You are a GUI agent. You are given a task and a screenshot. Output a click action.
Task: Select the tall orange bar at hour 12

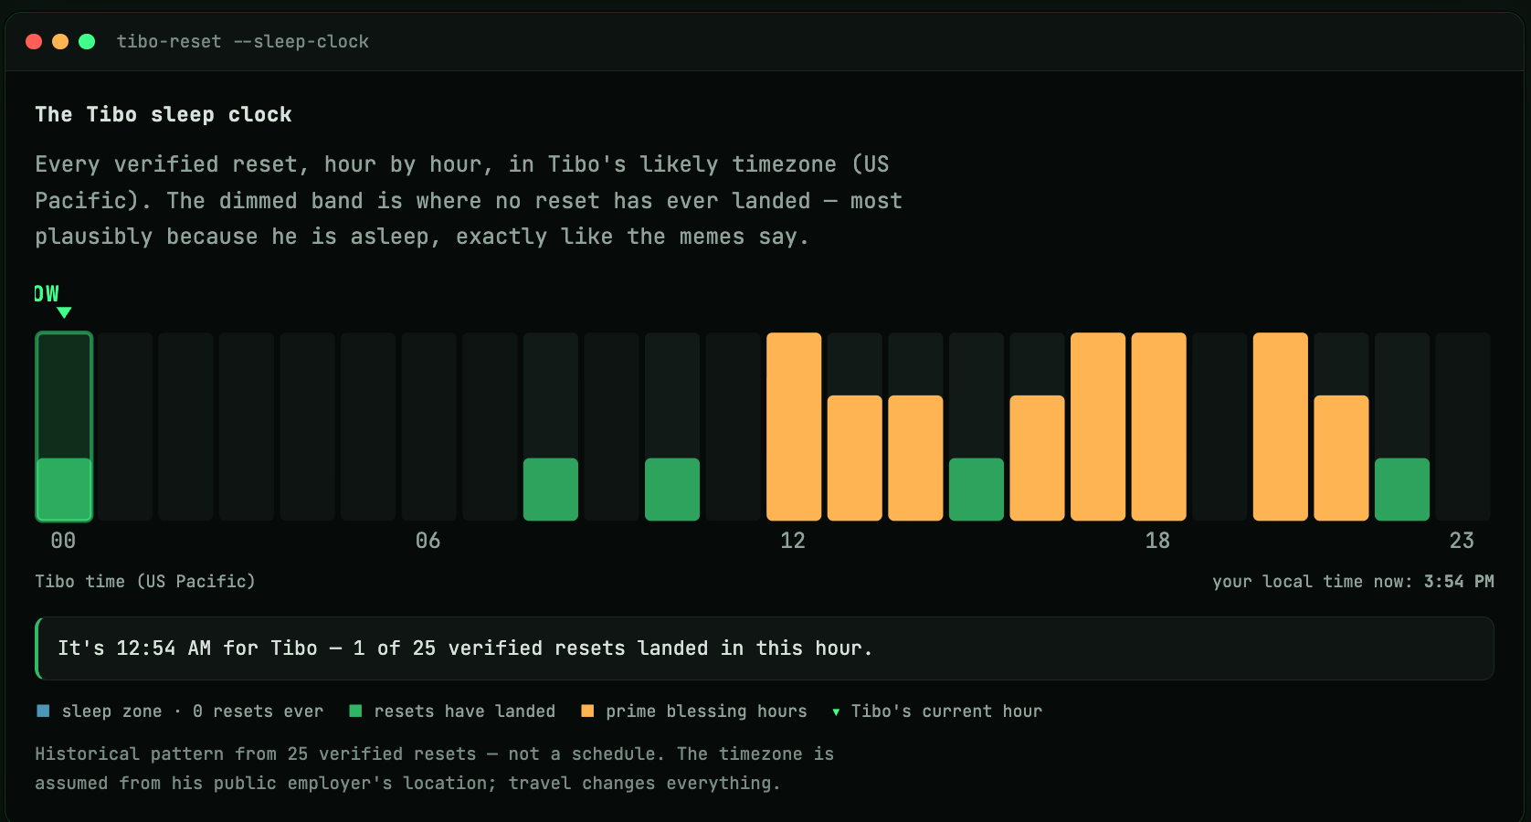794,427
